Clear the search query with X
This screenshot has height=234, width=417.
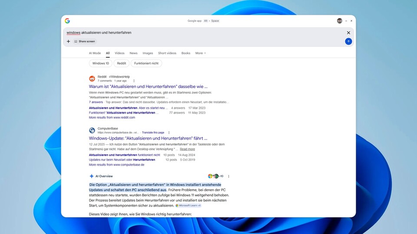click(348, 32)
